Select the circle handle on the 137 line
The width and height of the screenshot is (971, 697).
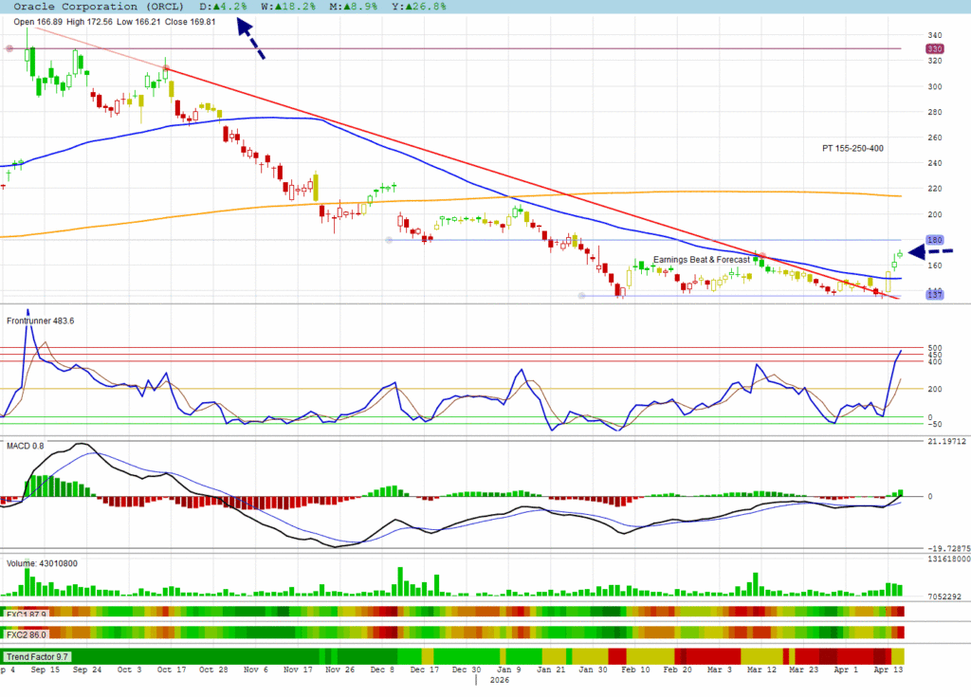point(580,296)
